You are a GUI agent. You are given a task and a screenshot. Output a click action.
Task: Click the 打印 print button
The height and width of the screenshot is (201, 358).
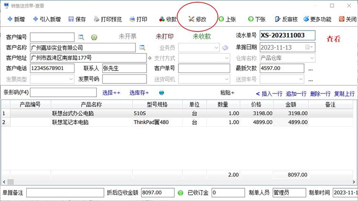pos(138,20)
